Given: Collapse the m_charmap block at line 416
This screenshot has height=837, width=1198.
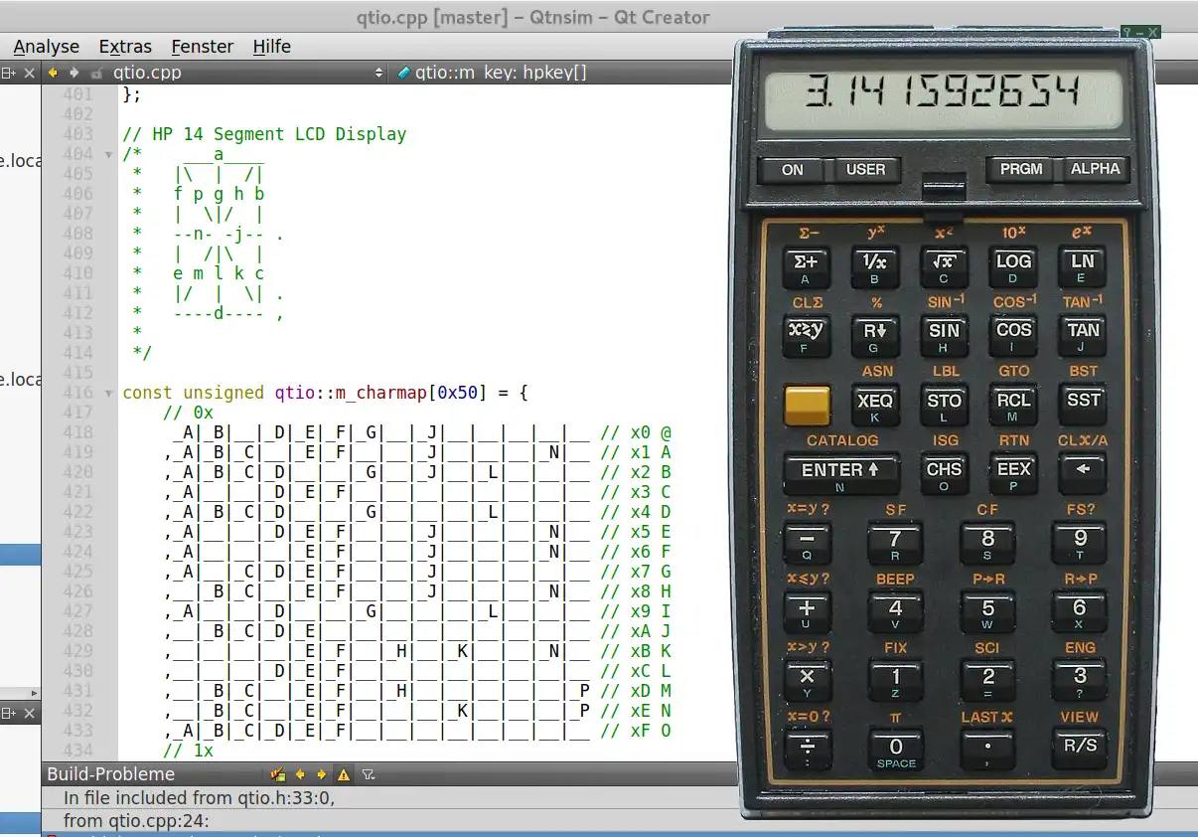Looking at the screenshot, I should click(x=108, y=393).
